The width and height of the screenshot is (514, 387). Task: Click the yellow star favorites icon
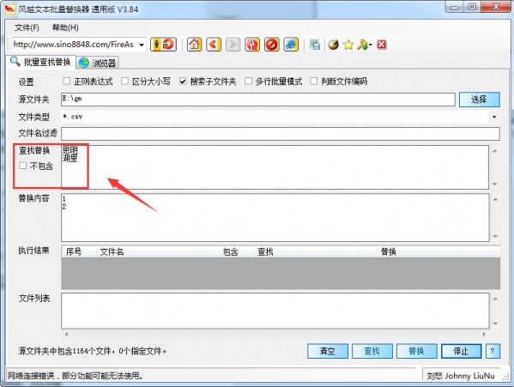click(348, 45)
